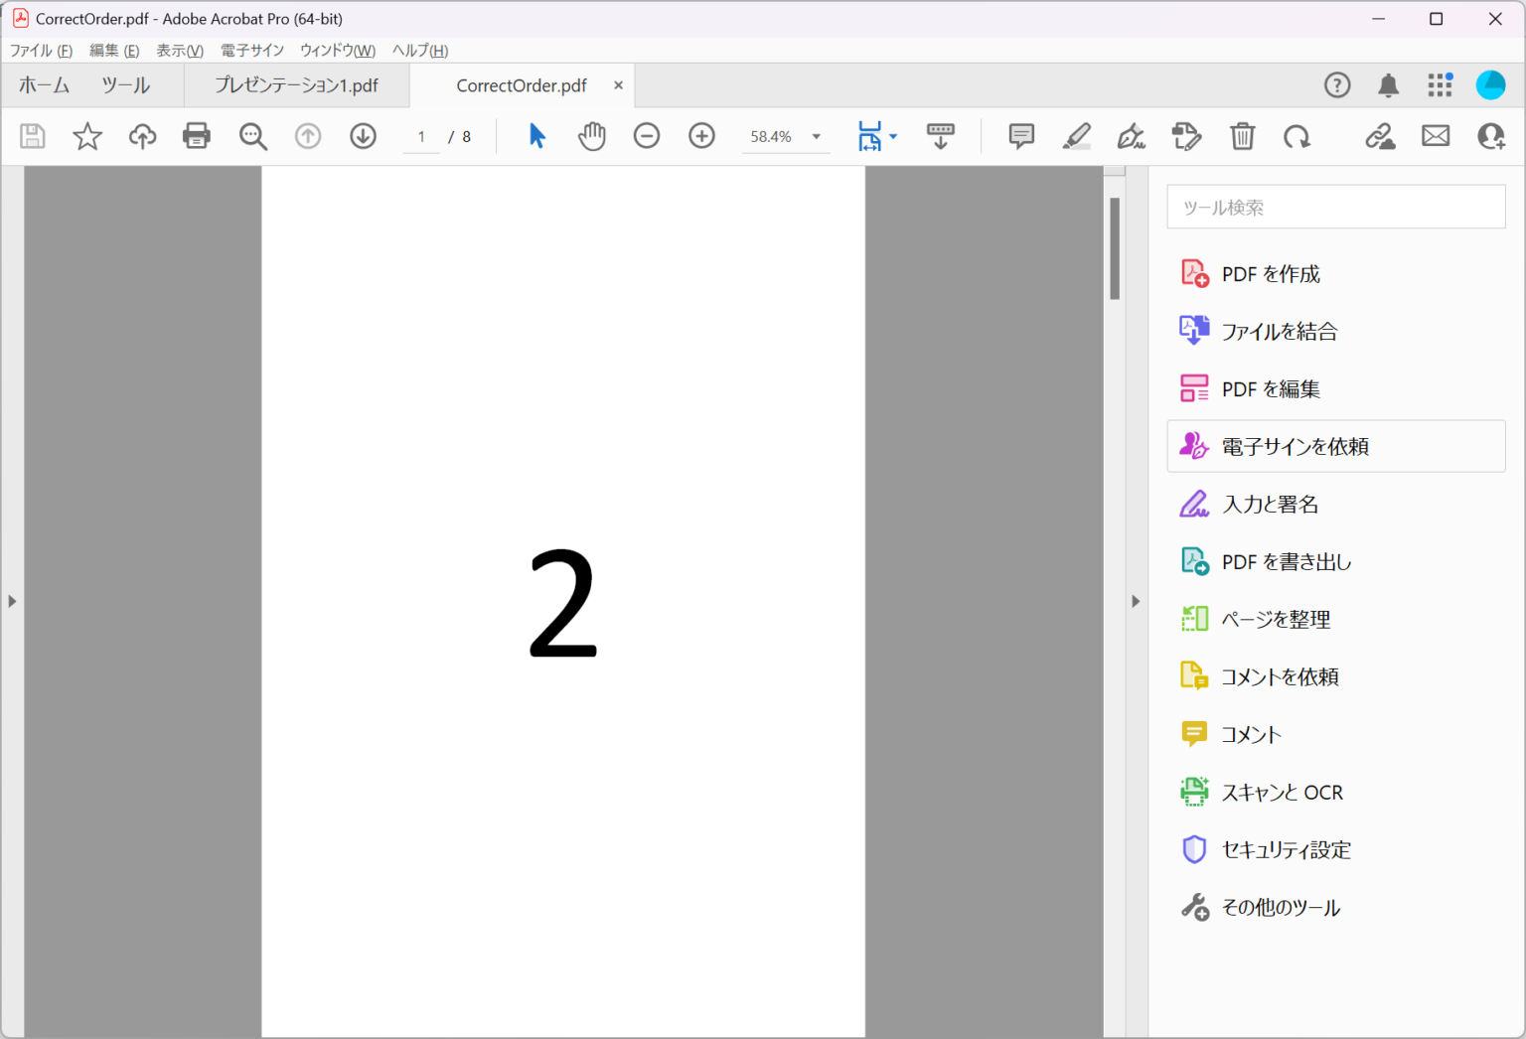Viewport: 1526px width, 1039px height.
Task: Open the zoom percentage dropdown
Action: pyautogui.click(x=815, y=136)
